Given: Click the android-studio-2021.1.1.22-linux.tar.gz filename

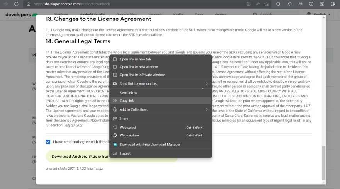Looking at the screenshot, I should point(74,169).
